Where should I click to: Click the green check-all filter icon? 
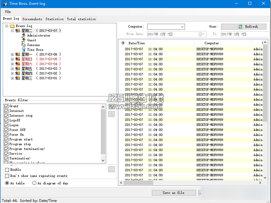112,107
